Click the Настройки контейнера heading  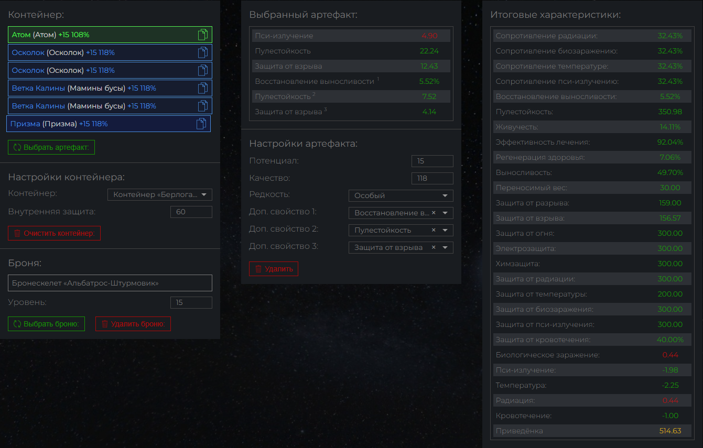point(67,177)
